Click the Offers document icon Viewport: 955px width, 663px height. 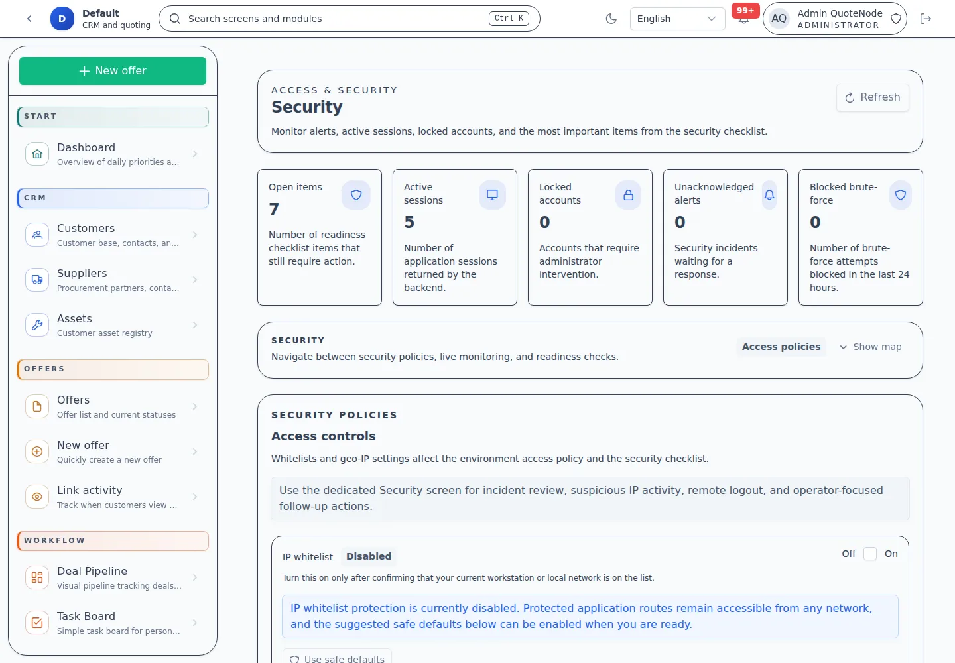pyautogui.click(x=37, y=406)
